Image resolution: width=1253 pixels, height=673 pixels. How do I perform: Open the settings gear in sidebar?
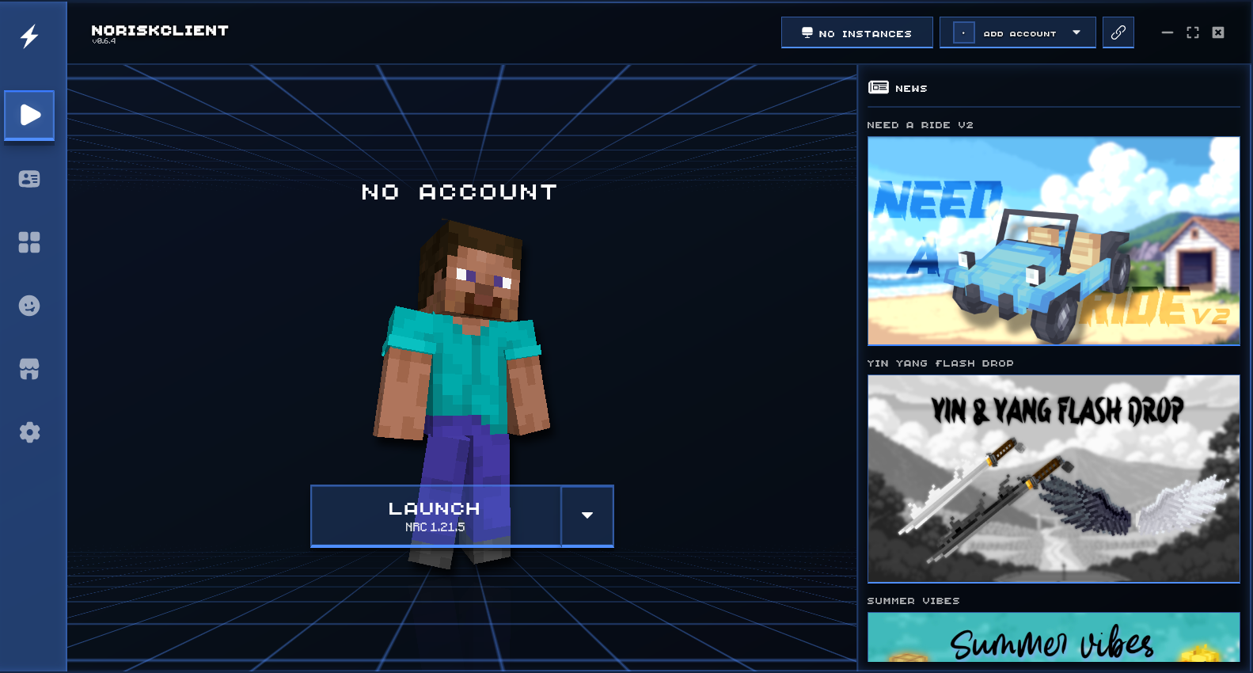29,432
